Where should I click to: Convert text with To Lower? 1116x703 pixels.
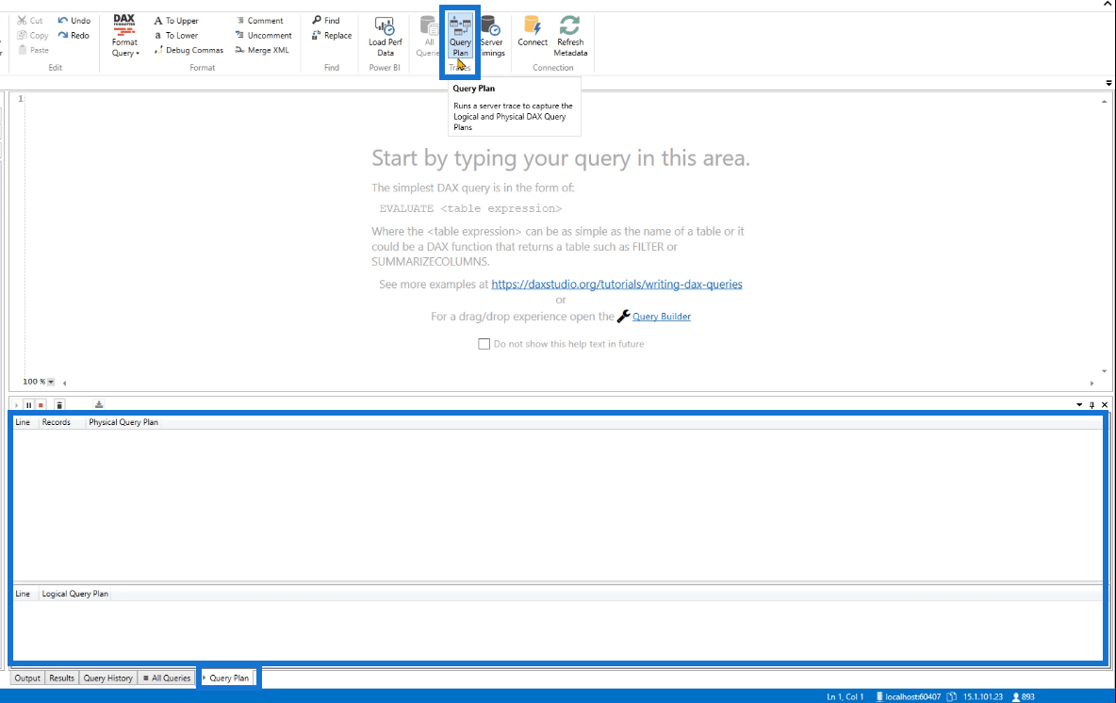point(176,35)
